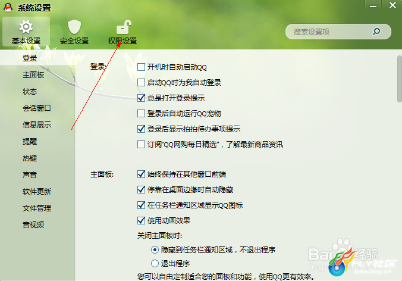Screen dimensions: 402x281
Task: Toggle 启动QQ时为我自动登录 checkbox
Action: (141, 83)
